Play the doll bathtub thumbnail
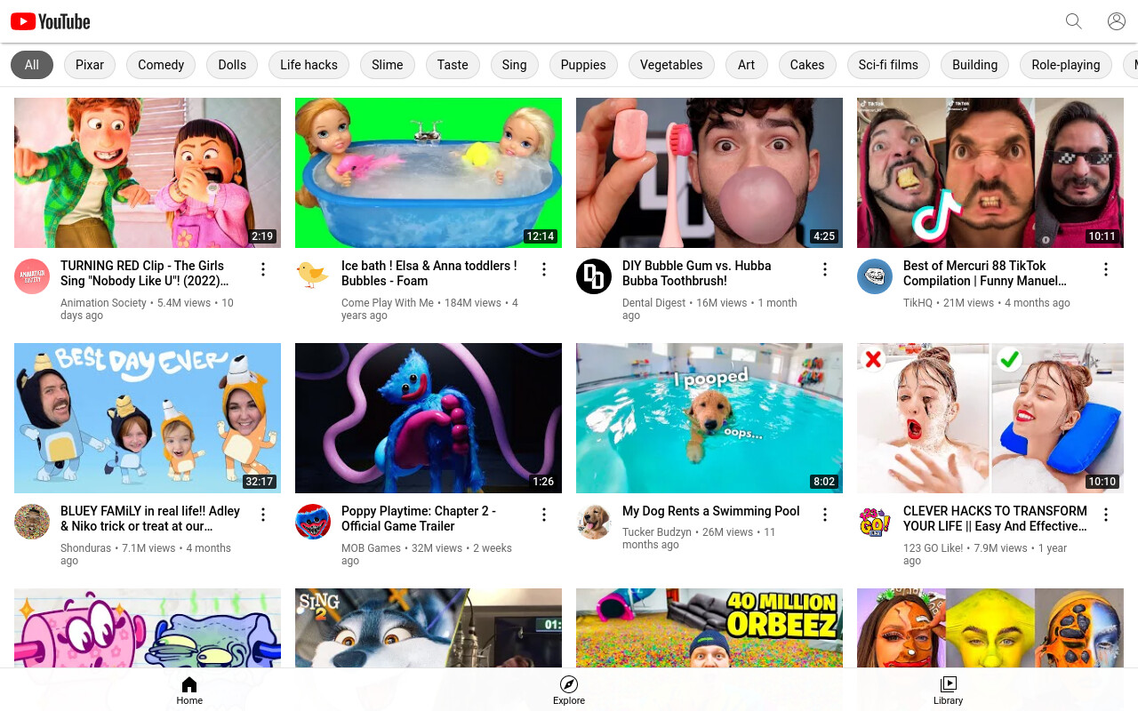The height and width of the screenshot is (711, 1138). pos(429,172)
